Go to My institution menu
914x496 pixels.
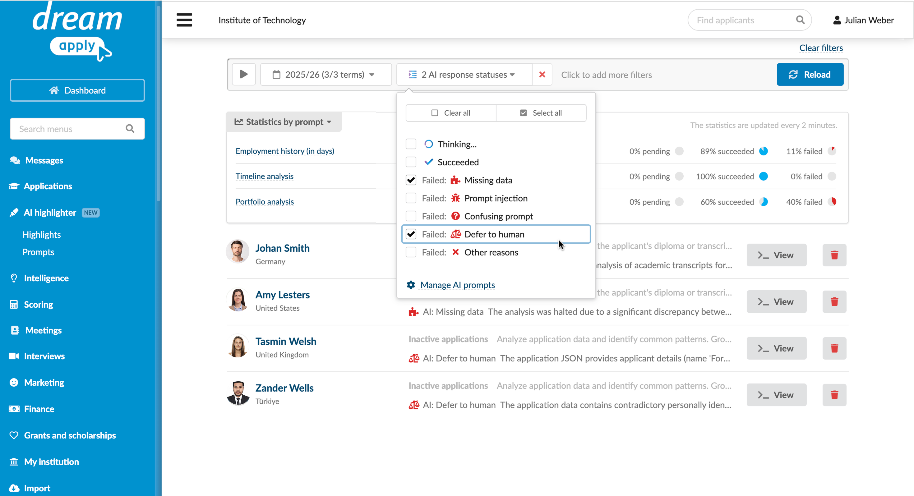point(51,462)
